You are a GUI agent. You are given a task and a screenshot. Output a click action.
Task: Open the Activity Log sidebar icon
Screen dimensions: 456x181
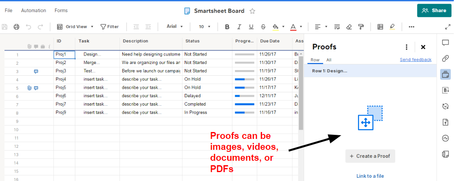coord(445,138)
